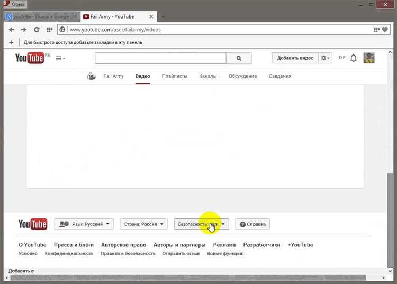The image size is (397, 284).
Task: Open the Условия link
Action: [28, 253]
